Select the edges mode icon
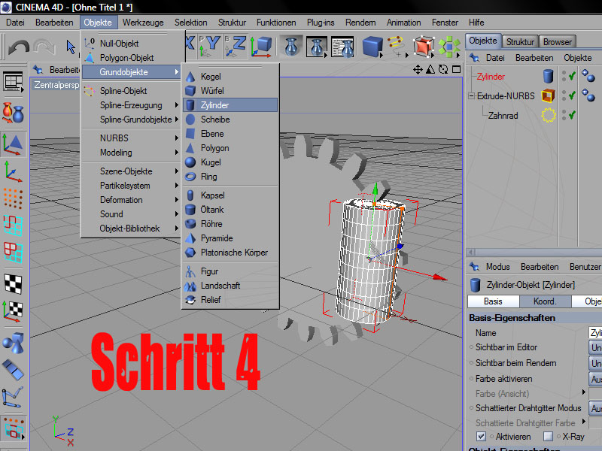 (x=13, y=225)
